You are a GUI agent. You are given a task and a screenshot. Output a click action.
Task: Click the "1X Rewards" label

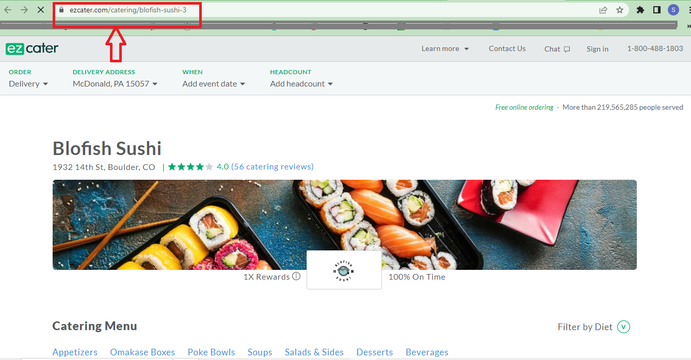coord(267,277)
